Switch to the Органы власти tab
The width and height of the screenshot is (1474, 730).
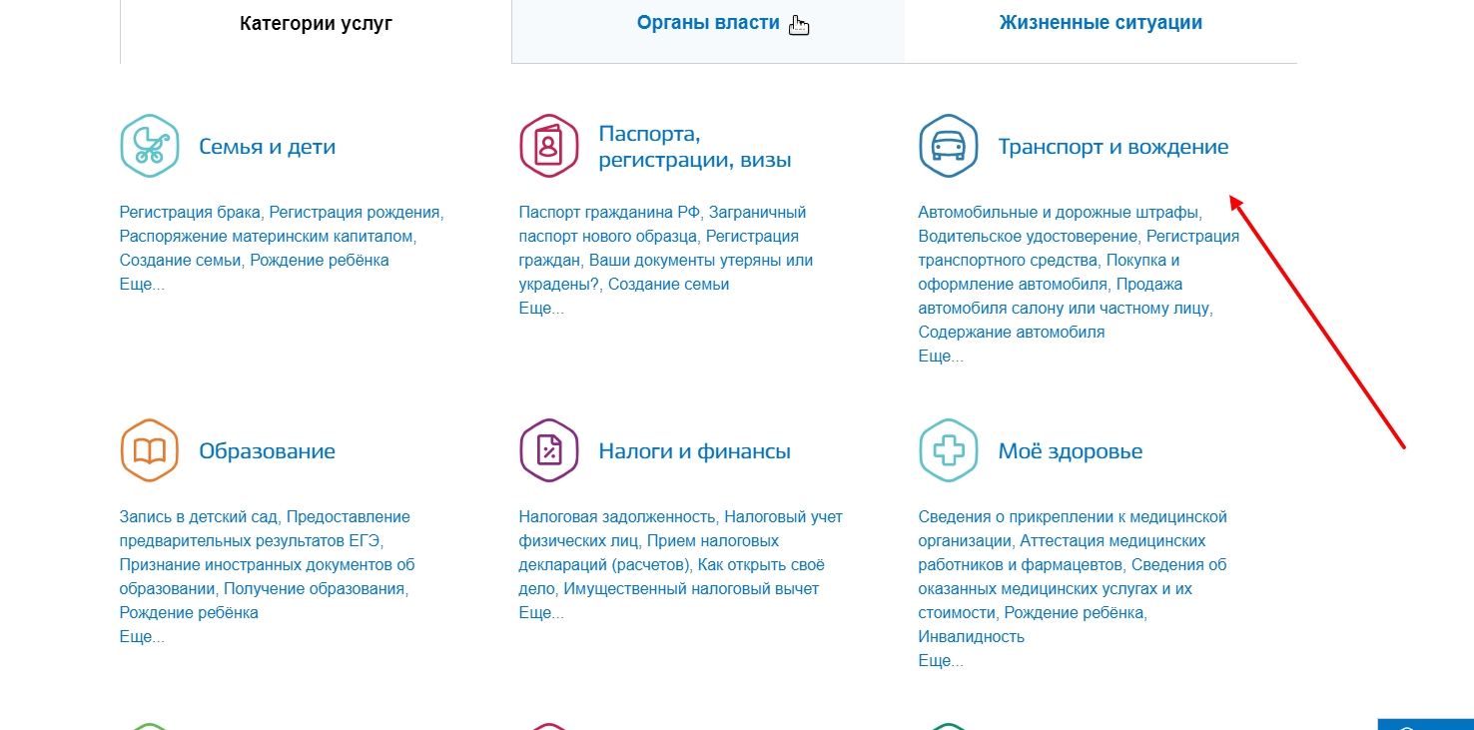708,23
